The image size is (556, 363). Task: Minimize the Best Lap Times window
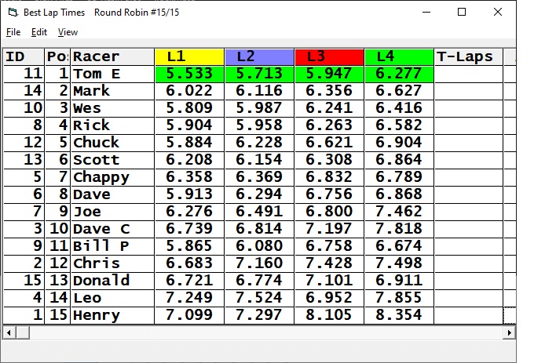click(426, 13)
